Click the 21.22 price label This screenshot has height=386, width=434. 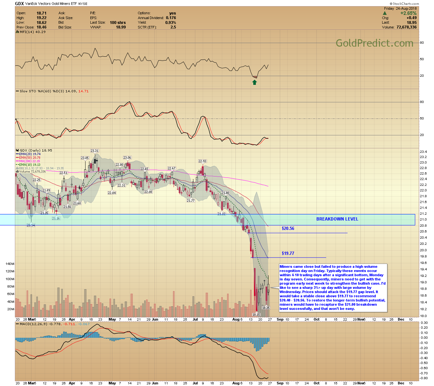click(222, 214)
